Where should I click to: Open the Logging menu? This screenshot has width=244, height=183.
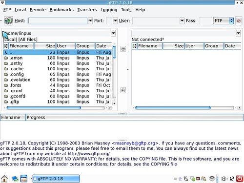[x=109, y=10]
